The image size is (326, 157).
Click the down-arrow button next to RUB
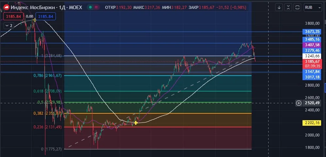tap(279, 7)
